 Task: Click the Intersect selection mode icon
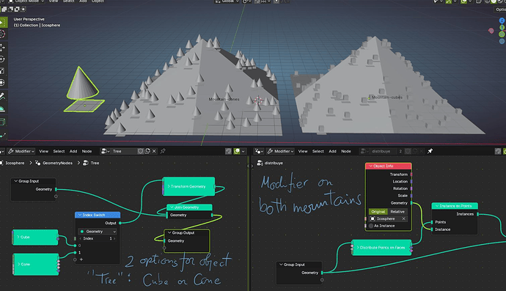(x=23, y=9)
